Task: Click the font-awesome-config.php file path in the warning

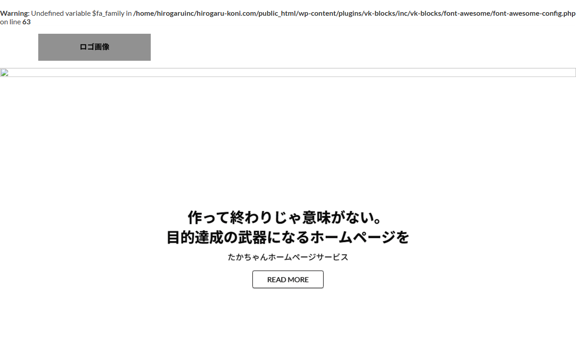Action: click(354, 13)
